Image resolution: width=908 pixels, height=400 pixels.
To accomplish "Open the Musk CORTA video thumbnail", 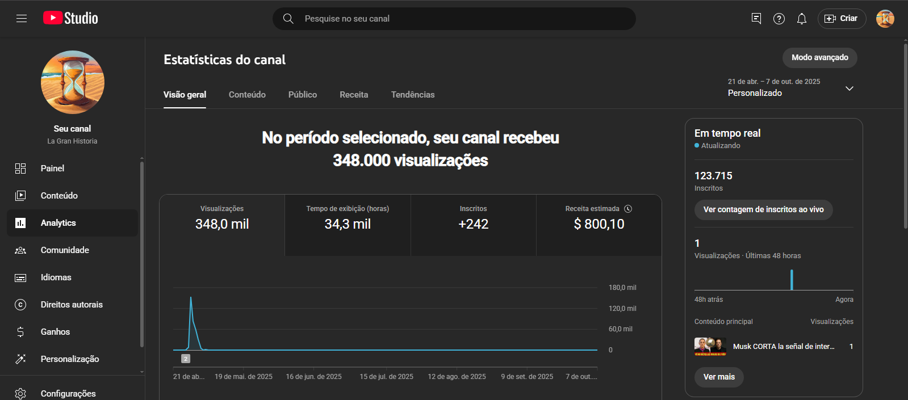I will coord(710,347).
